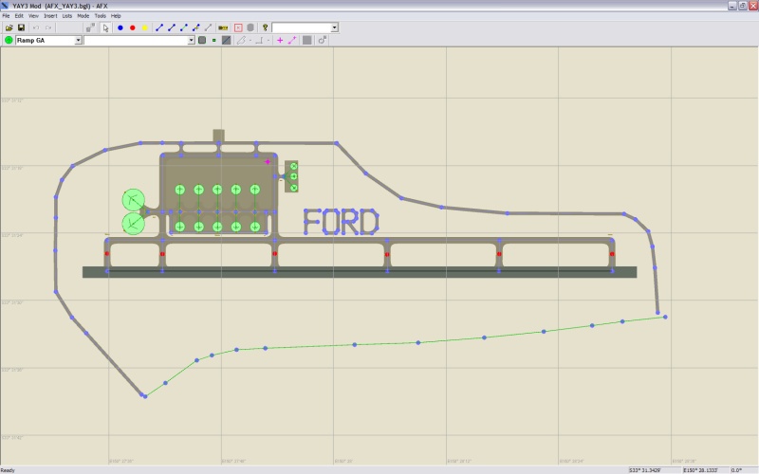This screenshot has height=474, width=759.
Task: Select the small square apron above taxiway
Action: click(x=219, y=135)
